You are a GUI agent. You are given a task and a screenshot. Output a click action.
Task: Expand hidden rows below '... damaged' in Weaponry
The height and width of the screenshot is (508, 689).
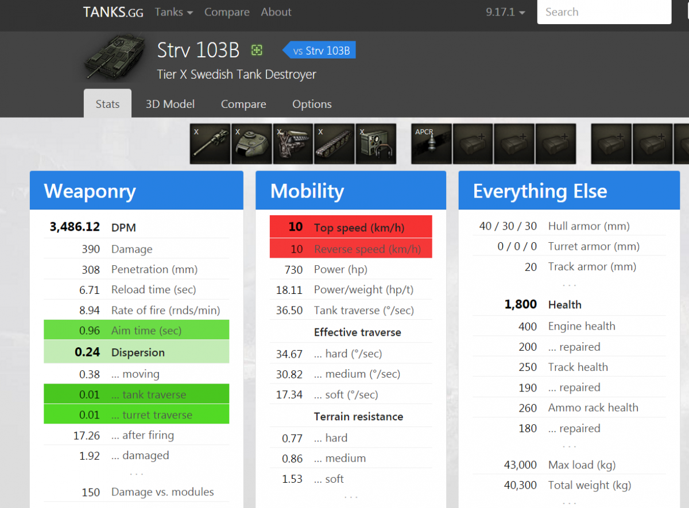[136, 474]
